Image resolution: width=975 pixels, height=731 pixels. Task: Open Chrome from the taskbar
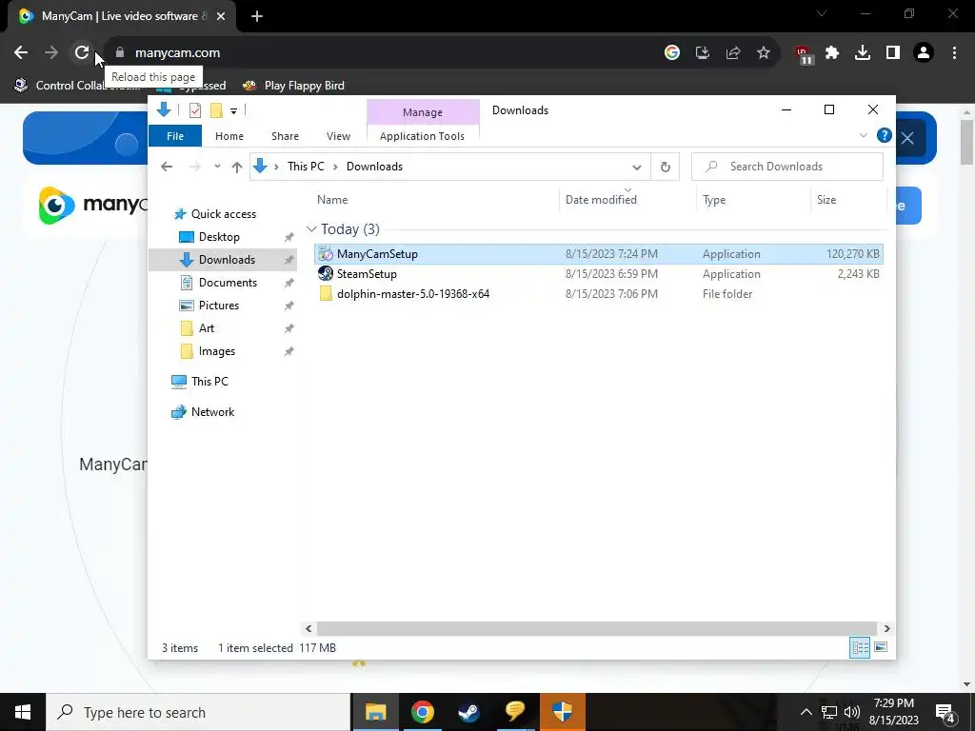[422, 712]
